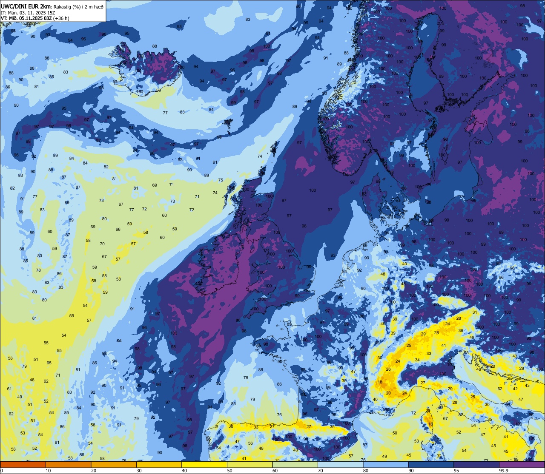Click the 0–10% dark orange legend swatch
This screenshot has width=545, height=474.
pos(23,464)
